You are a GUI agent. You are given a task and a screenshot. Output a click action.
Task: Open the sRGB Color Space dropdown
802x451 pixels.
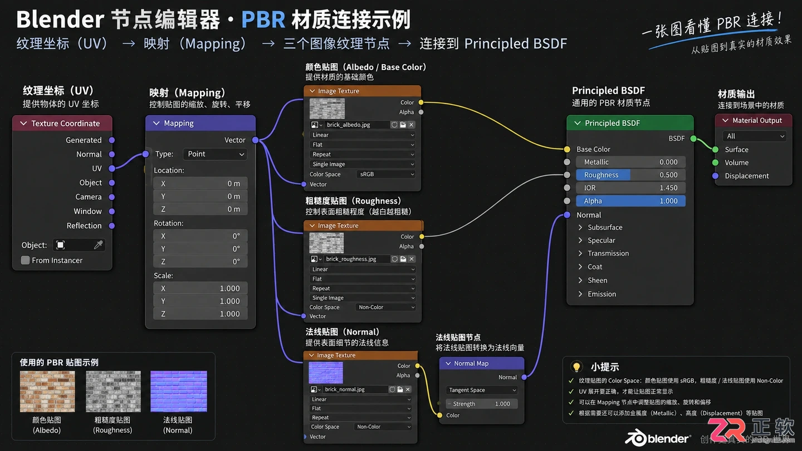pyautogui.click(x=385, y=174)
